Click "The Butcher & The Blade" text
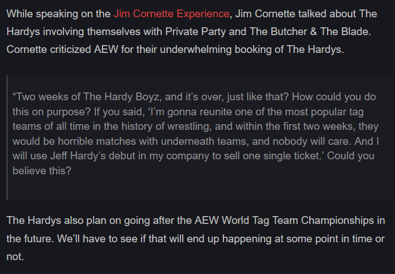The image size is (395, 274). tap(309, 32)
